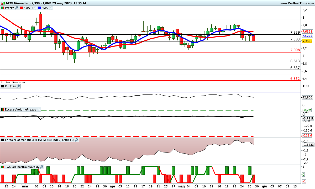Select the TwoBarChartDailyWeekly indicator label
Image resolution: width=315 pixels, height=189 pixels.
22,167
